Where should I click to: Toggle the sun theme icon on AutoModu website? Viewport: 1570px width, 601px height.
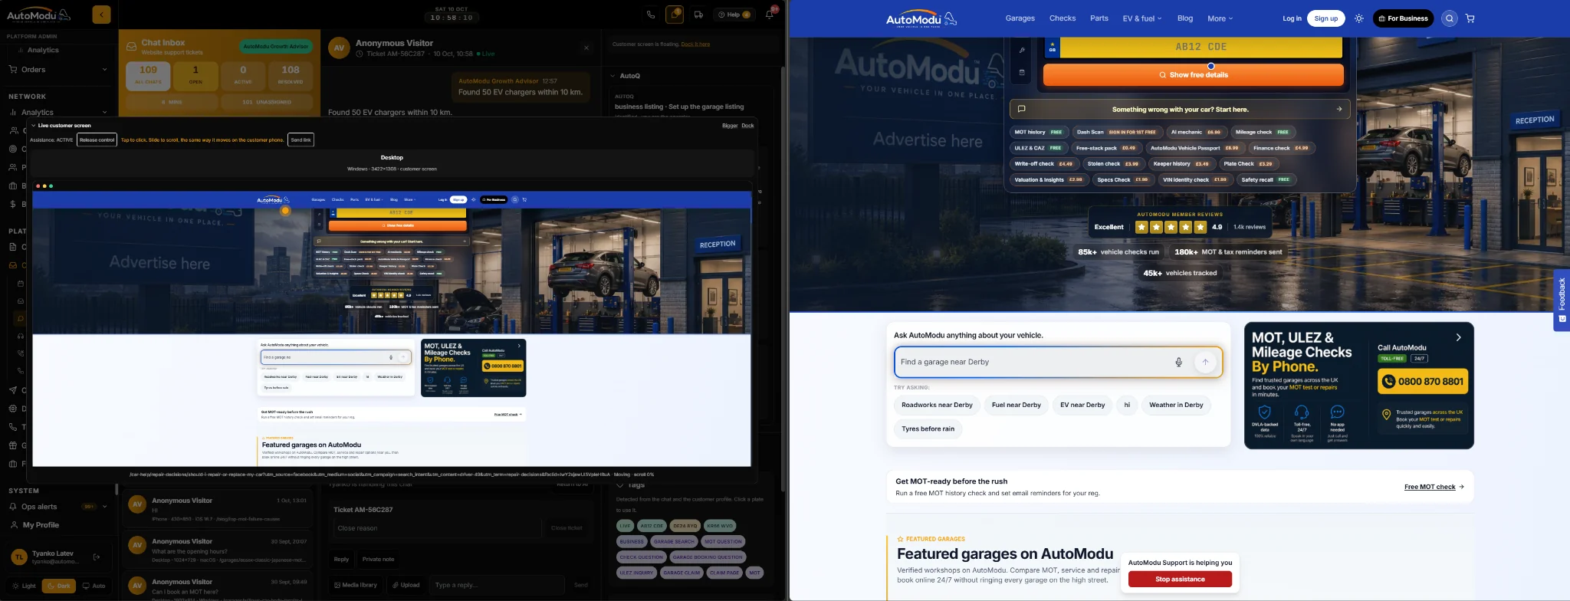1359,18
